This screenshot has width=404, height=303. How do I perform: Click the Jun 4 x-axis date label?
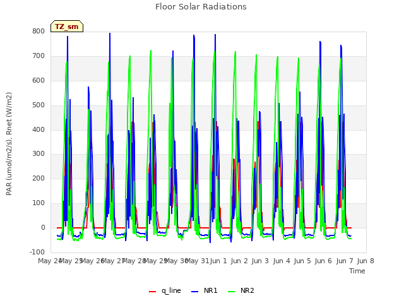point(282,261)
